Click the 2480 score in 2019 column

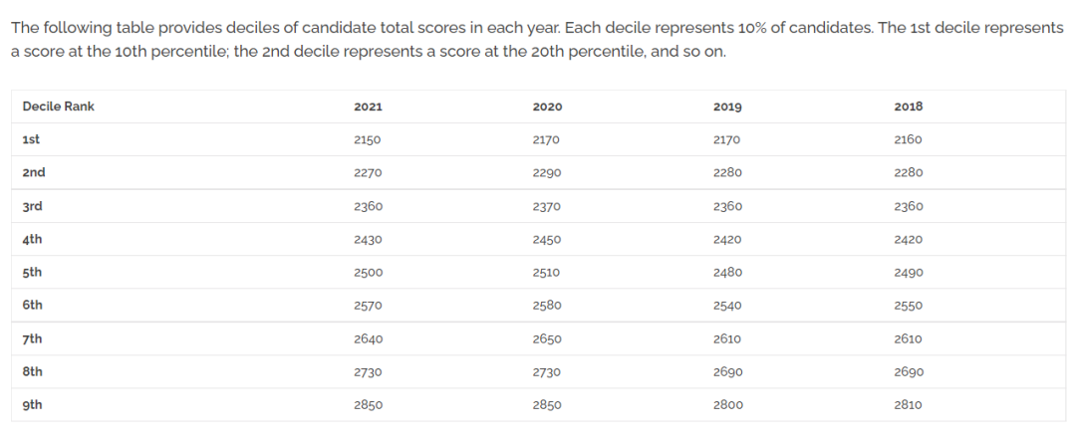(x=728, y=273)
